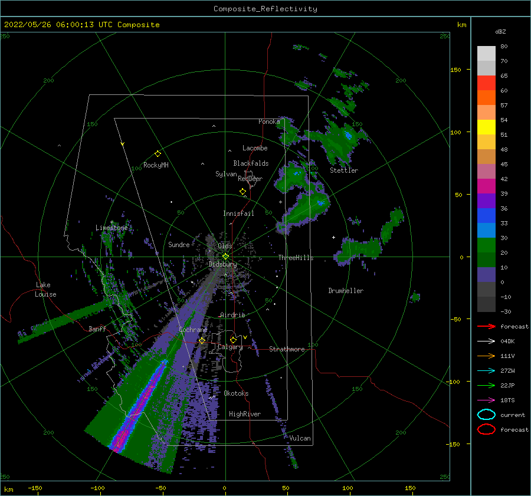Click the Sundre town label

(179, 244)
